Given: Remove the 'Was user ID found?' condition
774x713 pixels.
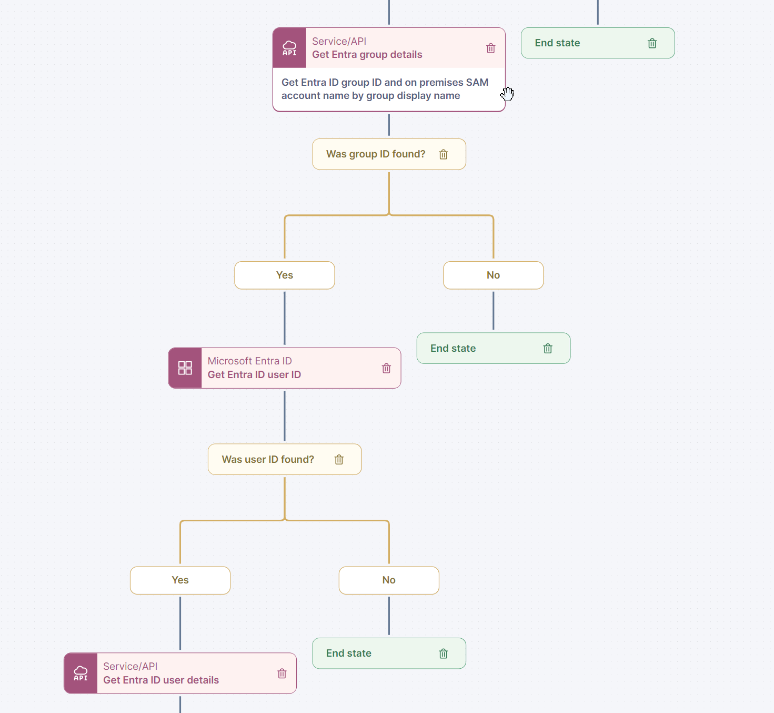Looking at the screenshot, I should click(x=339, y=460).
